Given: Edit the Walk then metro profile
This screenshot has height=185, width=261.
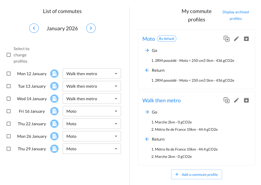Looking at the screenshot, I should point(236,100).
